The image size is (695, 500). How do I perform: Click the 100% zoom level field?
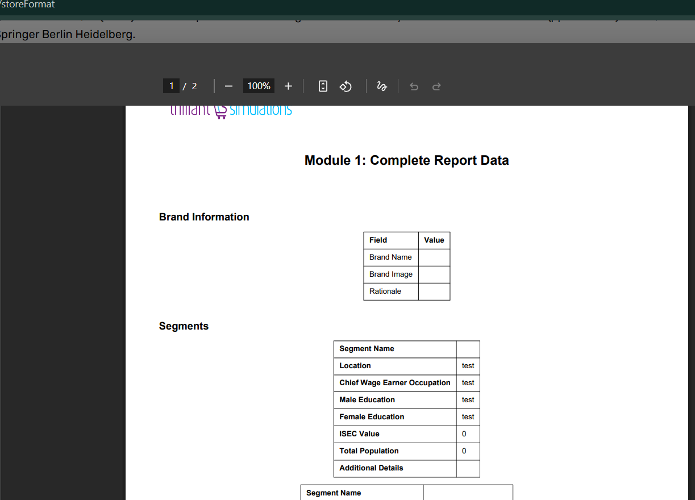pos(259,86)
